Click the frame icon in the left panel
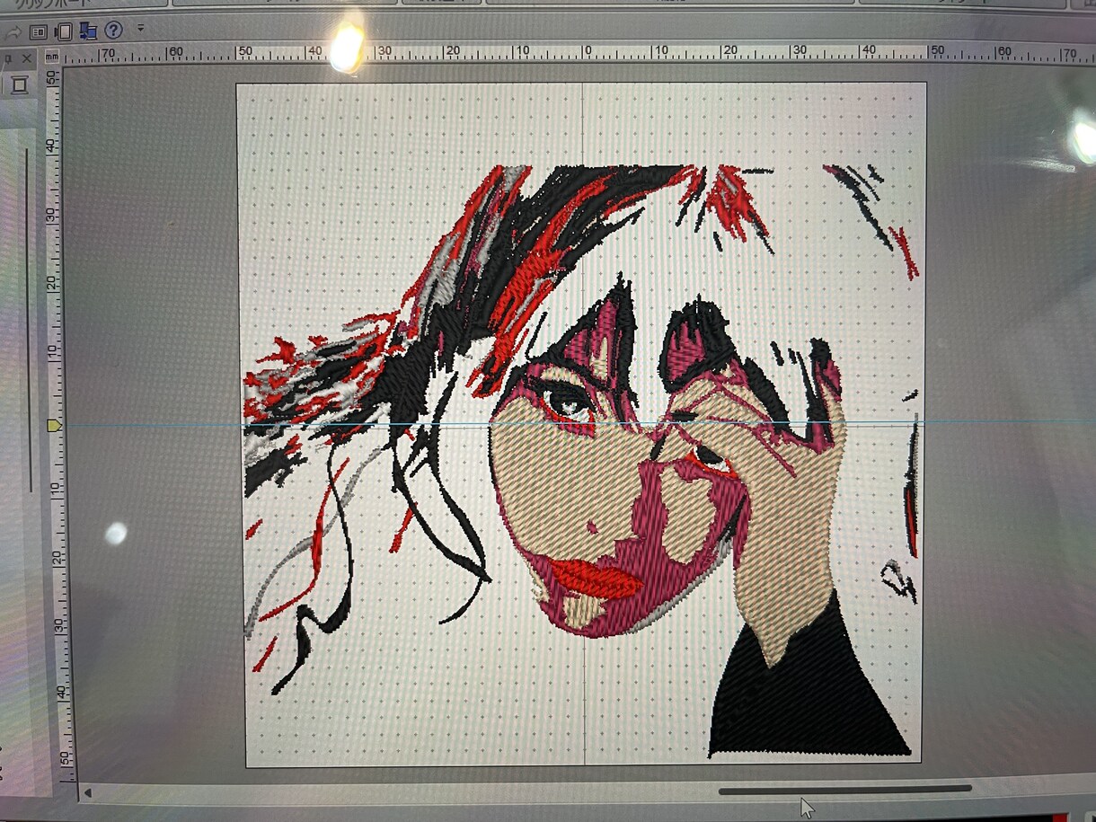Viewport: 1096px width, 822px height. click(x=19, y=85)
